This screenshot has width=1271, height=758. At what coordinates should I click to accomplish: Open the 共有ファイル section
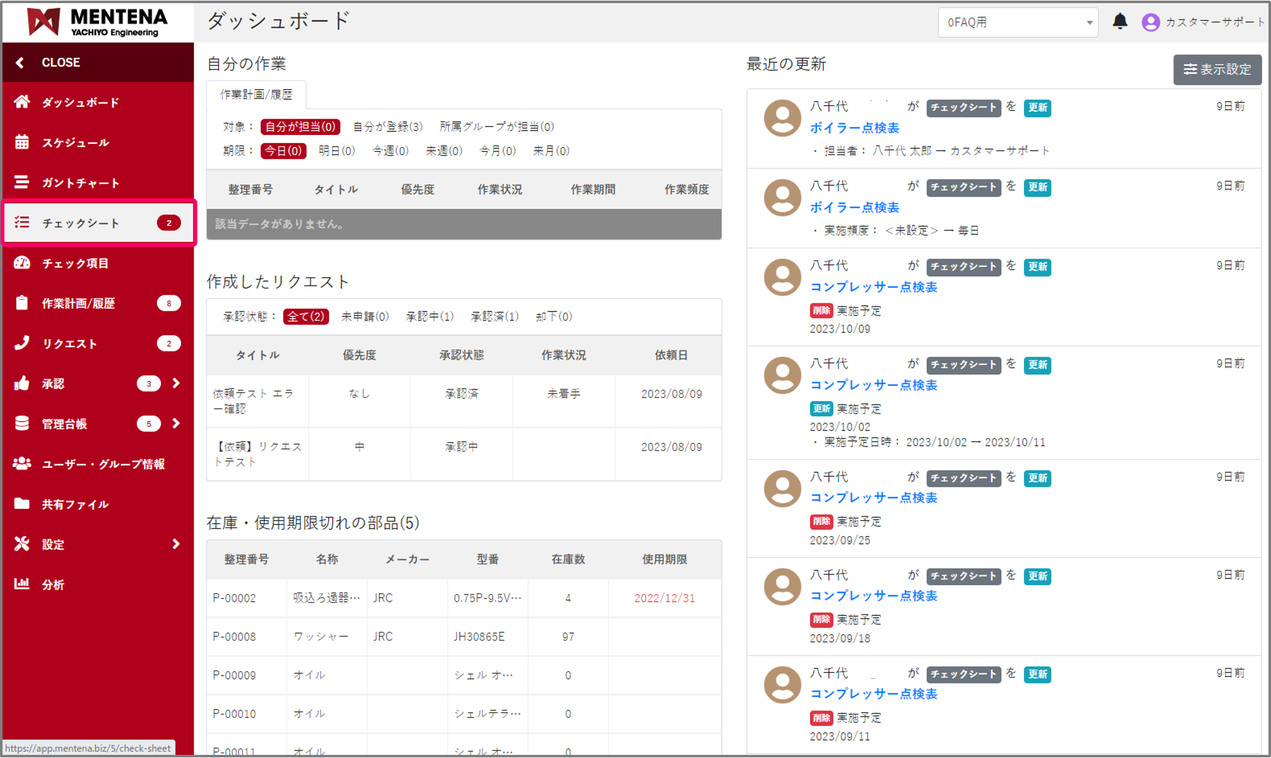[75, 504]
